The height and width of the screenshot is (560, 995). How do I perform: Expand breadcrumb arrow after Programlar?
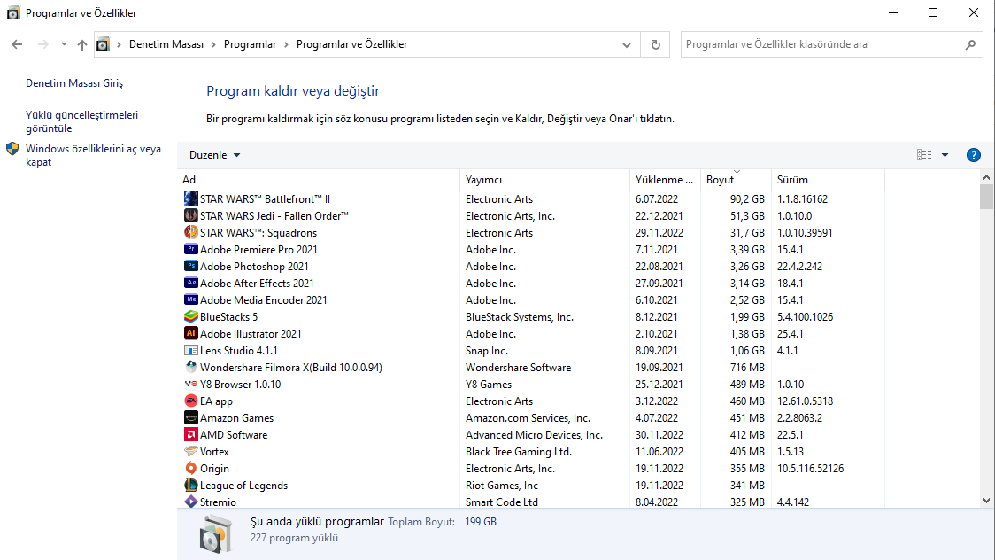(x=286, y=44)
